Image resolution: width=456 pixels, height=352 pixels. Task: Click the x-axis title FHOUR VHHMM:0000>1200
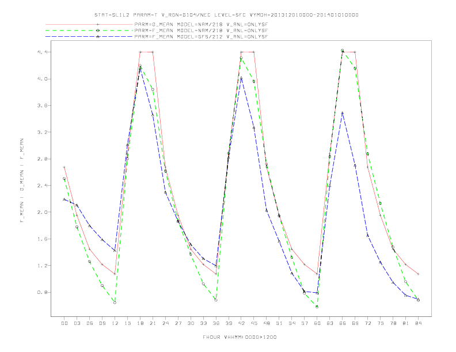240,337
